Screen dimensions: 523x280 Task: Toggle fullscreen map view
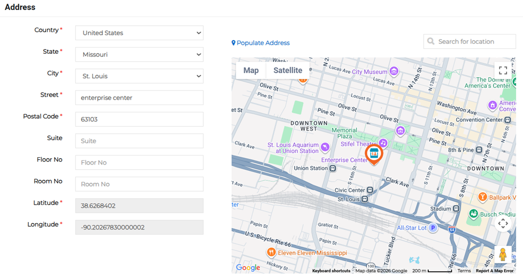click(503, 70)
